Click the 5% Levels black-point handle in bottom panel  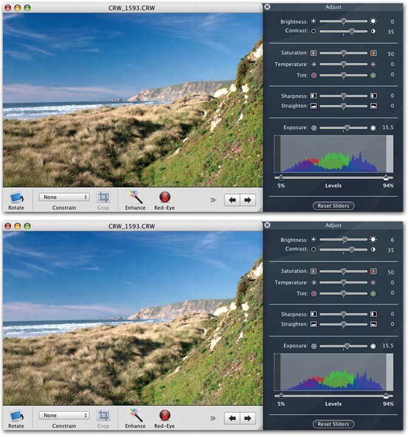click(x=281, y=396)
